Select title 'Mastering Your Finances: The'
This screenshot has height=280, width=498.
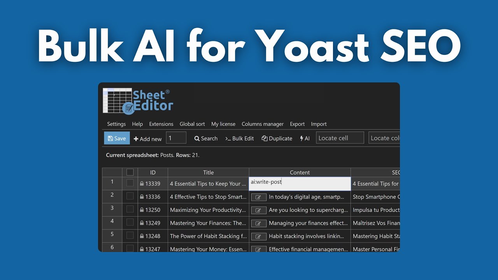[x=208, y=223]
